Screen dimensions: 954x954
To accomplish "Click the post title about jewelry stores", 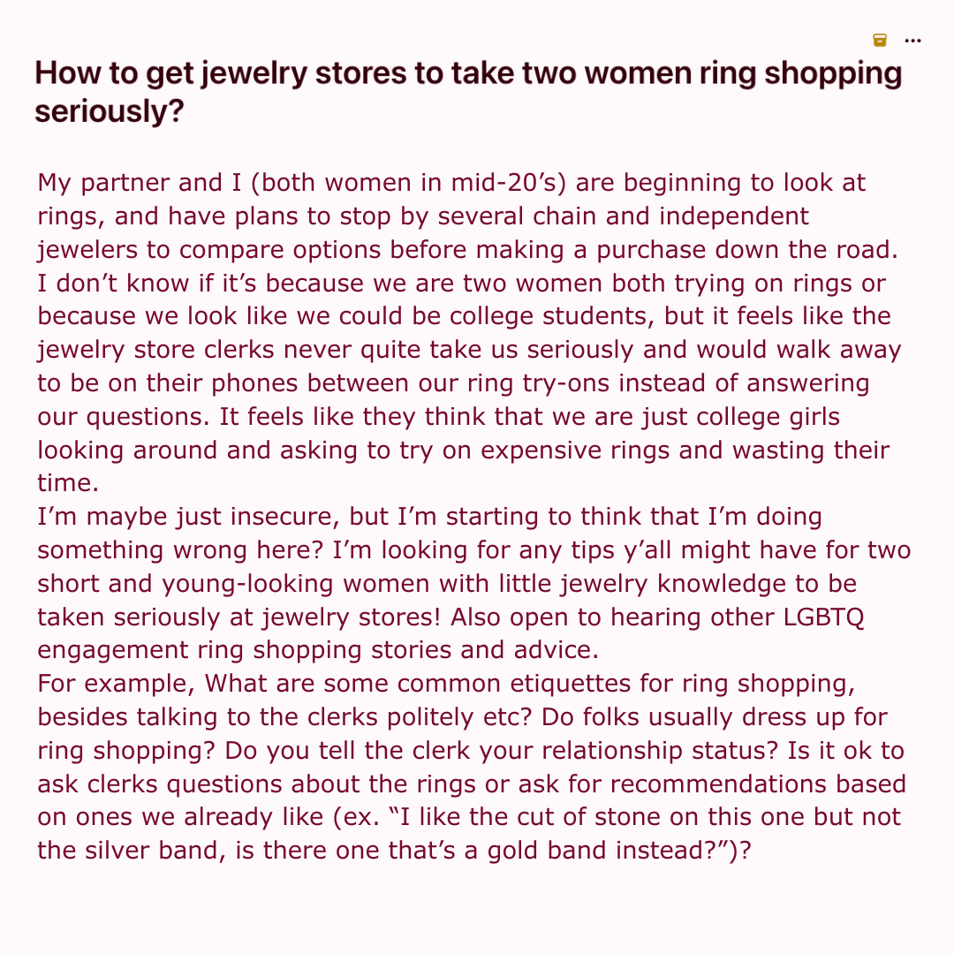I will (x=468, y=74).
